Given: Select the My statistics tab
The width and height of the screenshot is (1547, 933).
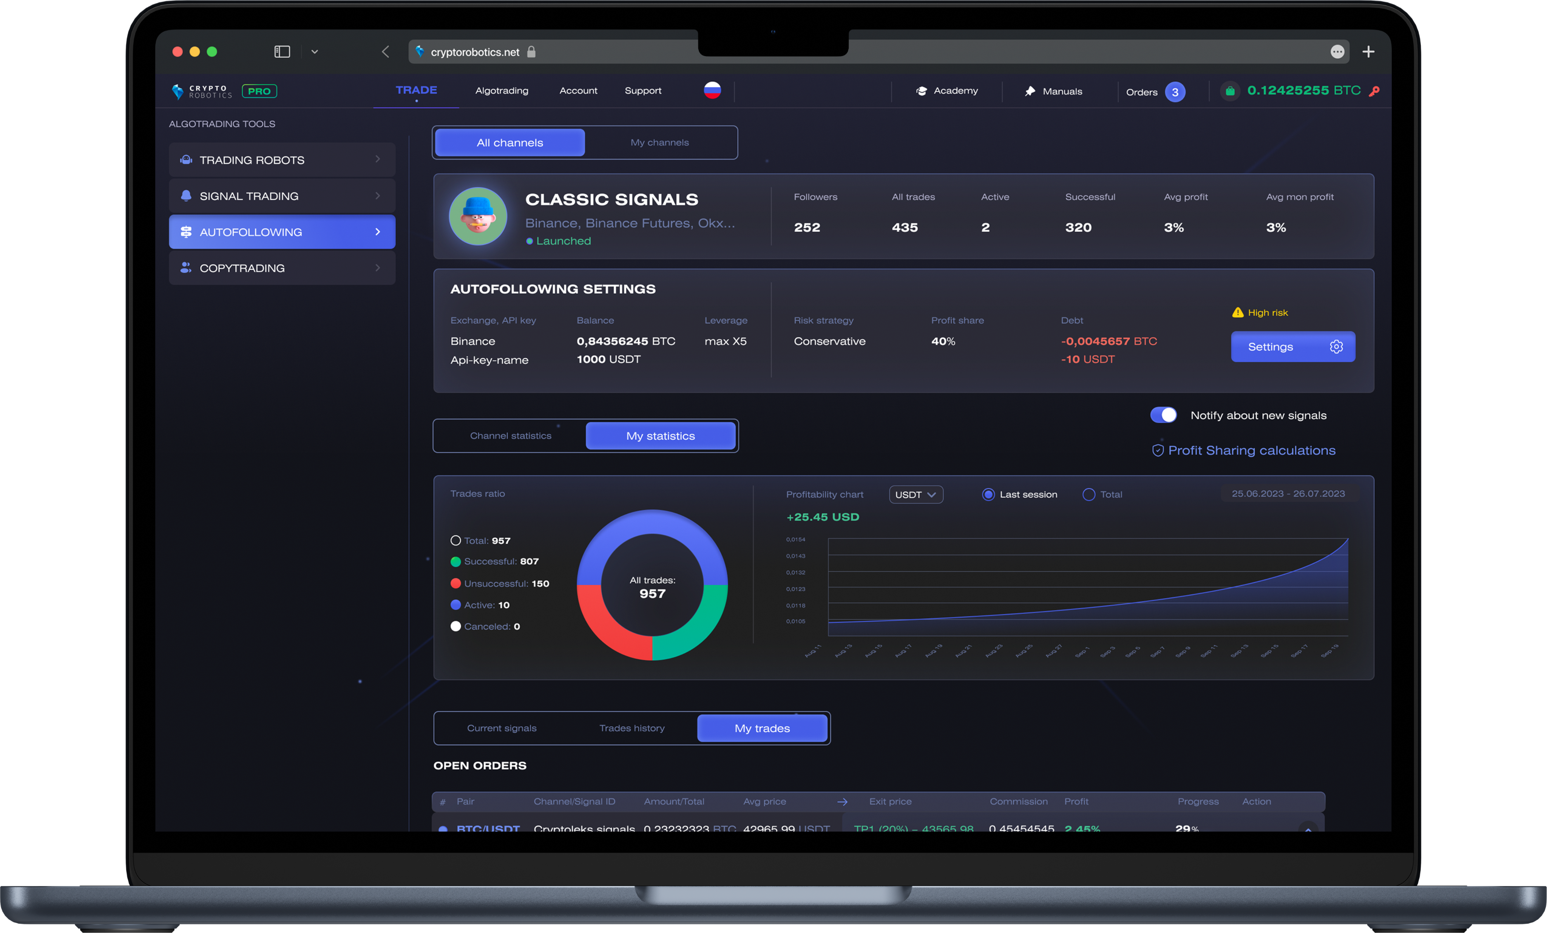Looking at the screenshot, I should pyautogui.click(x=661, y=436).
